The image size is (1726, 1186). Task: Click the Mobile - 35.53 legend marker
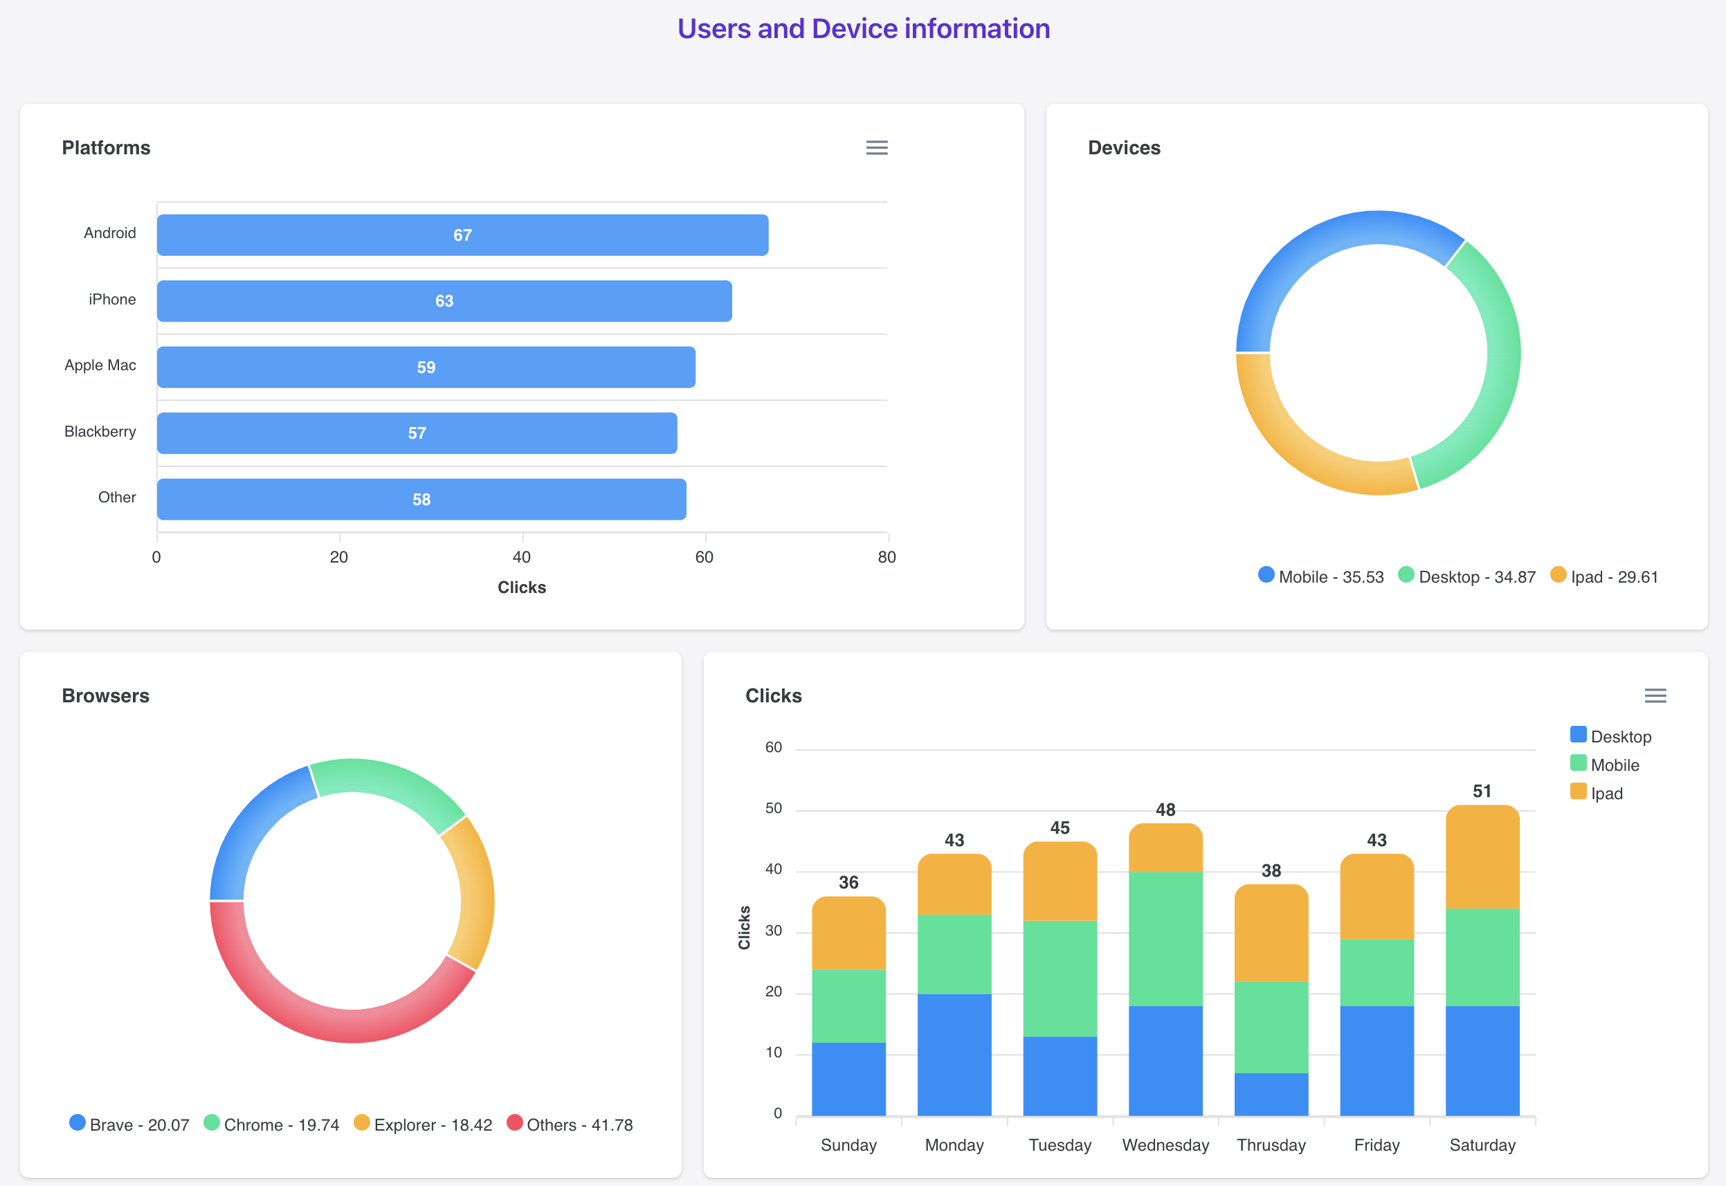point(1266,575)
